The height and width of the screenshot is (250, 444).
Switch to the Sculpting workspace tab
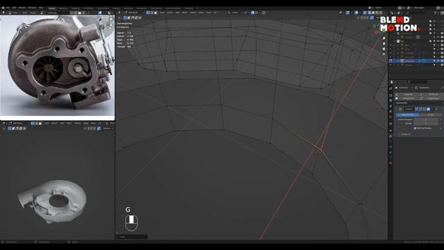(76, 8)
